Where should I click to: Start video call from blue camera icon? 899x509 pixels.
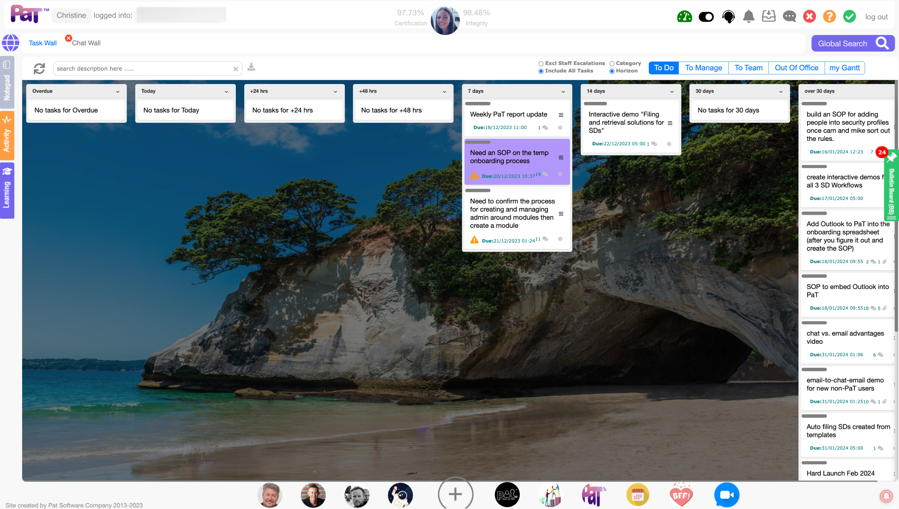726,495
